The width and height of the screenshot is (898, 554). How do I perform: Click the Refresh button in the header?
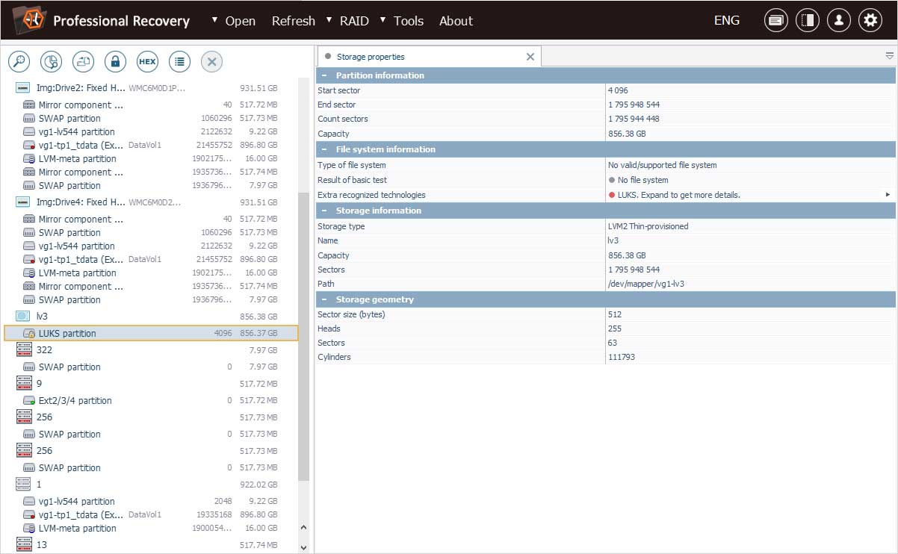293,21
